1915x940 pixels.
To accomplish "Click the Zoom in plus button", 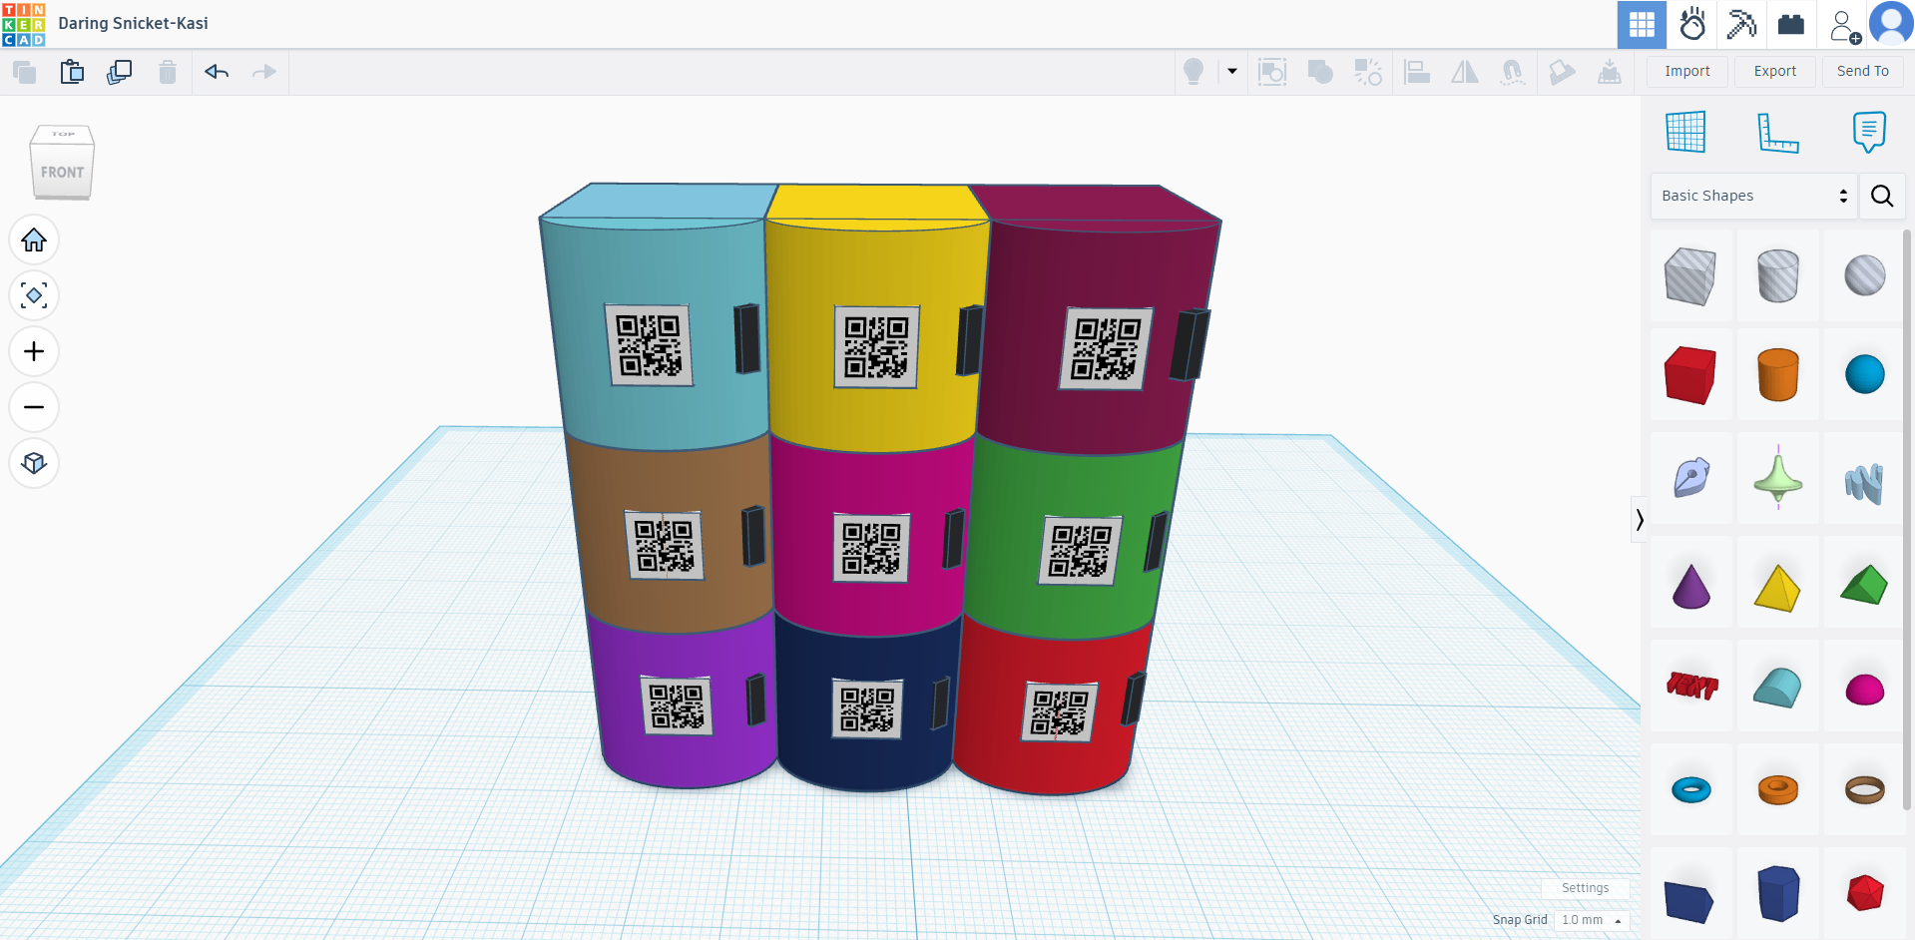I will point(34,352).
